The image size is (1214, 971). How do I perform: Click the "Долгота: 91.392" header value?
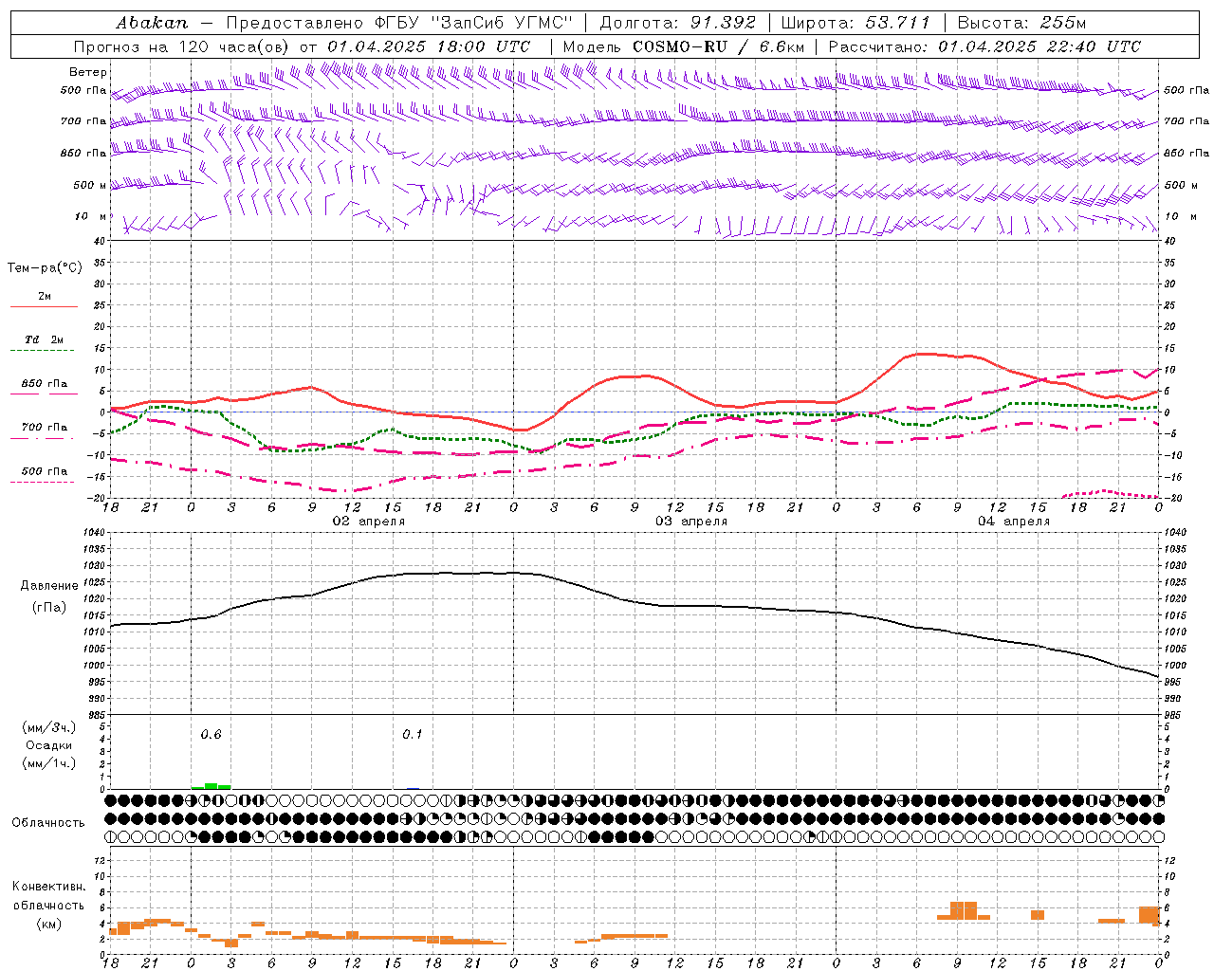[x=677, y=23]
